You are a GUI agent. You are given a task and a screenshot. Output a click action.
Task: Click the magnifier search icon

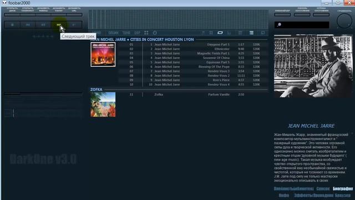pos(279,24)
